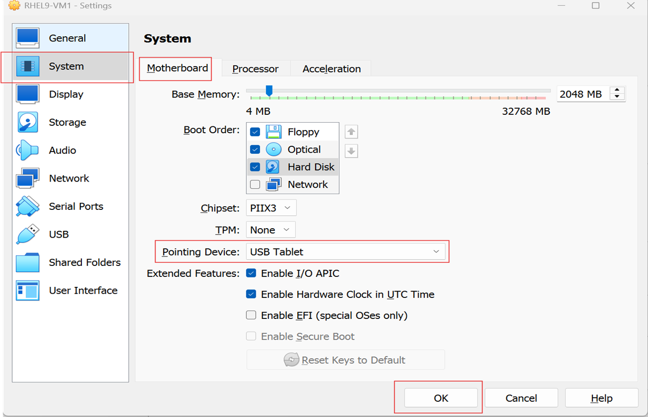Open the User Interface layout icon
This screenshot has width=648, height=417.
27,291
